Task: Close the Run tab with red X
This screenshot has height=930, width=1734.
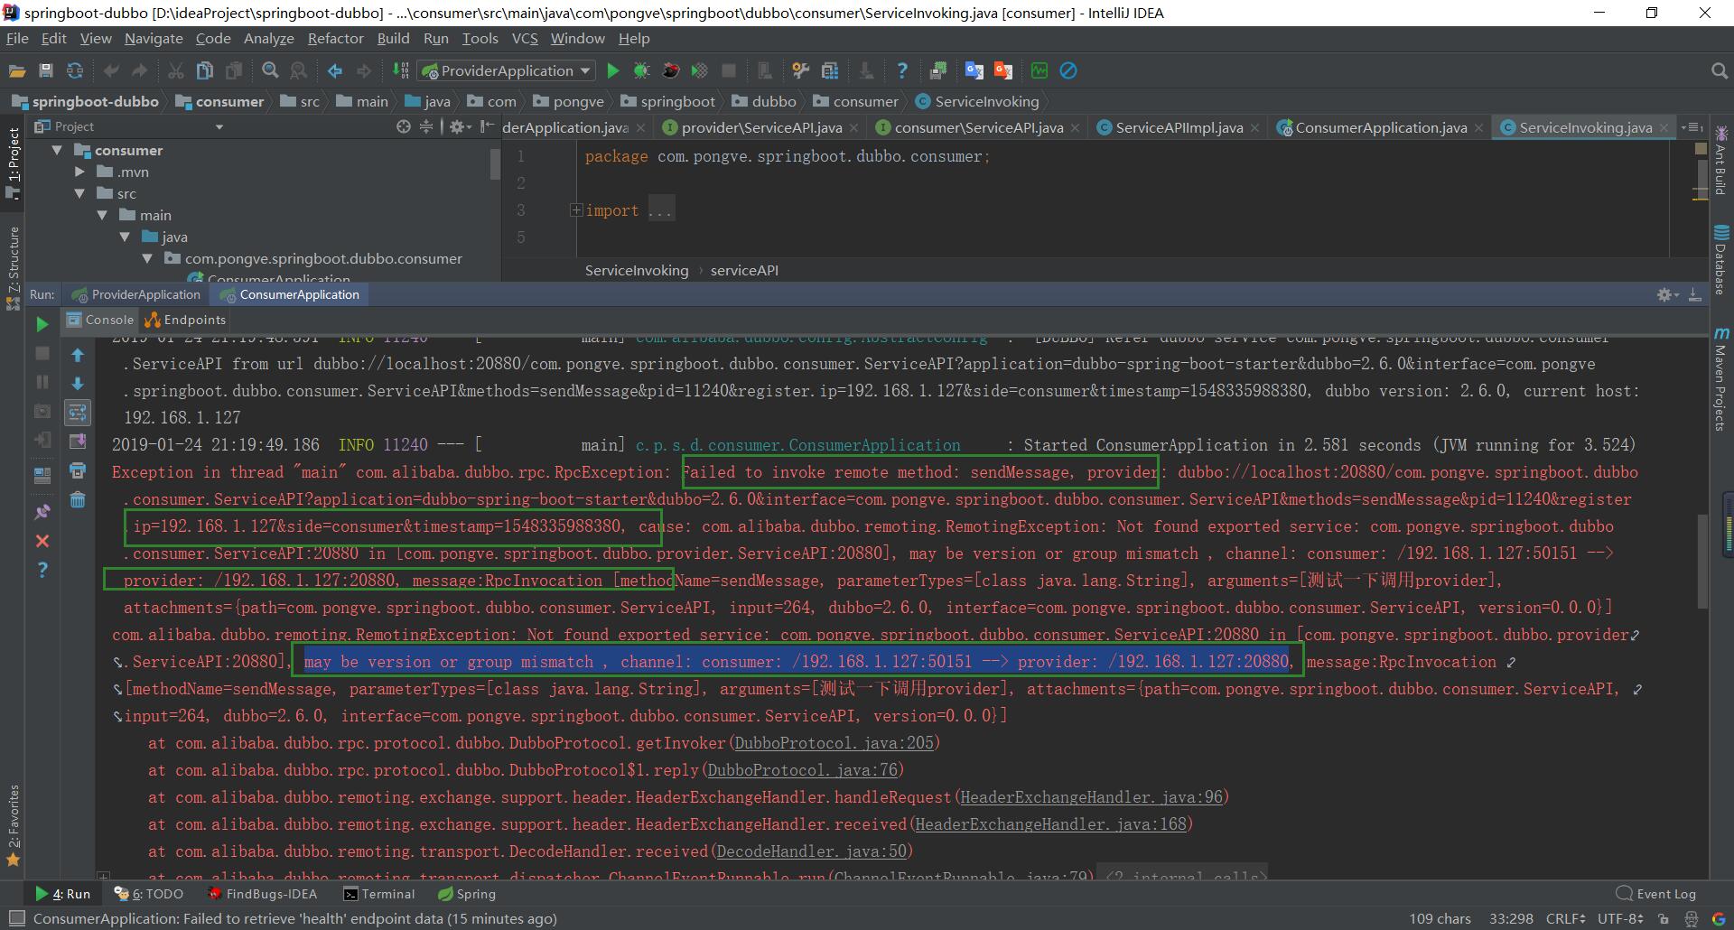Action: tap(42, 541)
